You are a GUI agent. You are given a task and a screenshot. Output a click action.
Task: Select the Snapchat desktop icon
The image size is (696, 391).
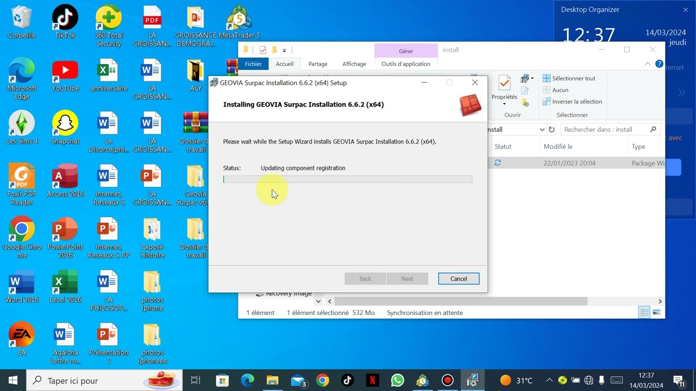pyautogui.click(x=65, y=129)
